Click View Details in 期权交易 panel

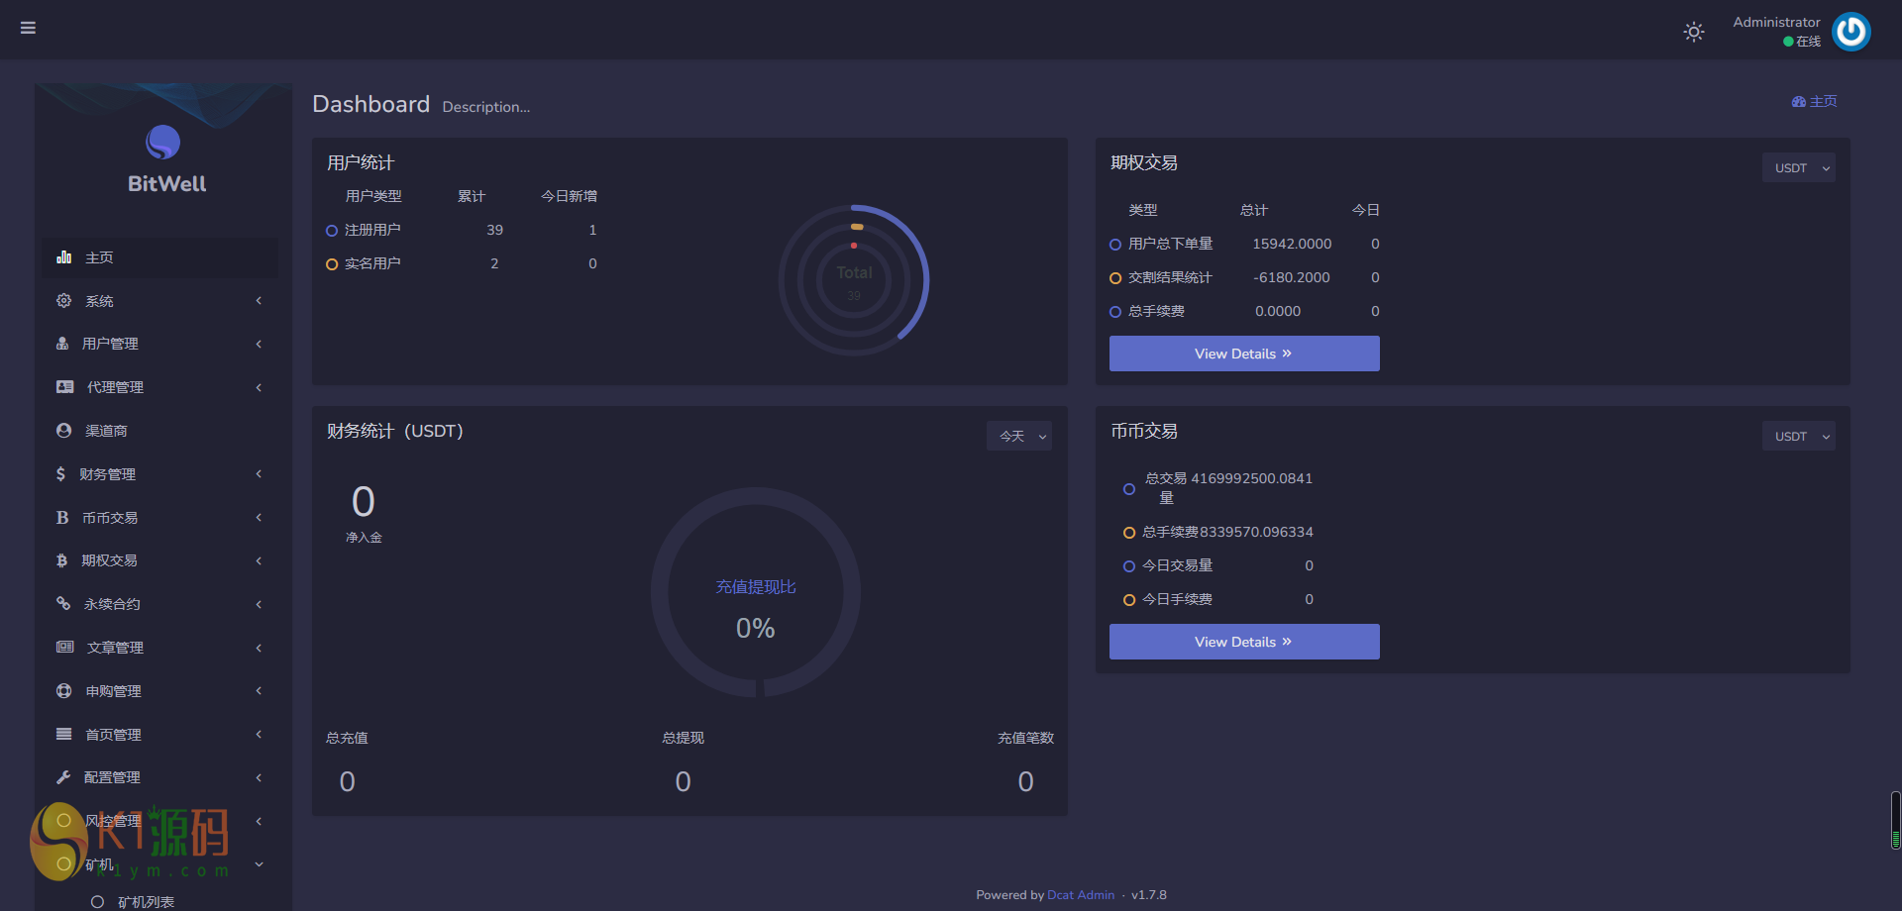(1244, 354)
